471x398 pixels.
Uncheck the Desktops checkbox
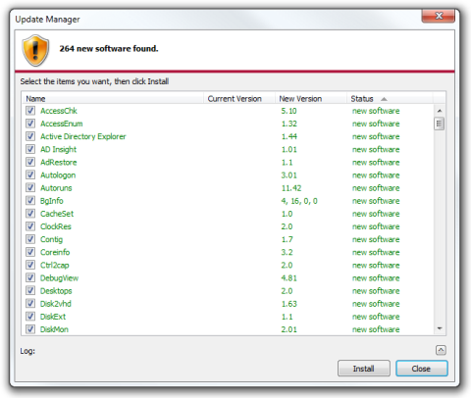[30, 290]
